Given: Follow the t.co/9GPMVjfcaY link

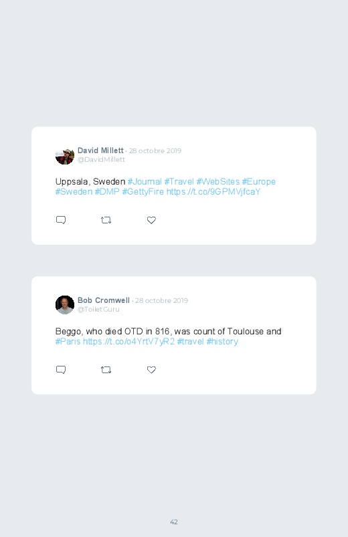Looking at the screenshot, I should (x=213, y=192).
